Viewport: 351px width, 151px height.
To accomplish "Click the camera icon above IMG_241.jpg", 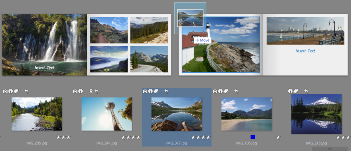I will point(75,91).
